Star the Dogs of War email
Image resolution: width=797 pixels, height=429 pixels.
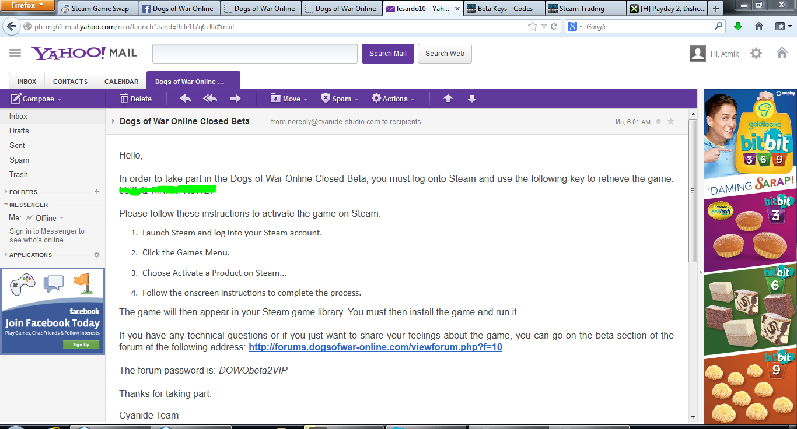tap(670, 121)
